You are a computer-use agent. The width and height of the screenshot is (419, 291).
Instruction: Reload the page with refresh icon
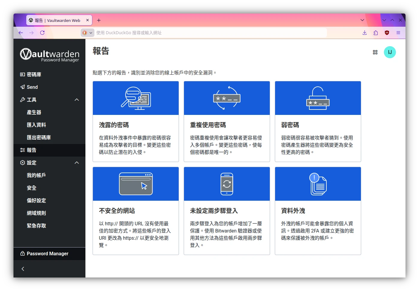42,33
